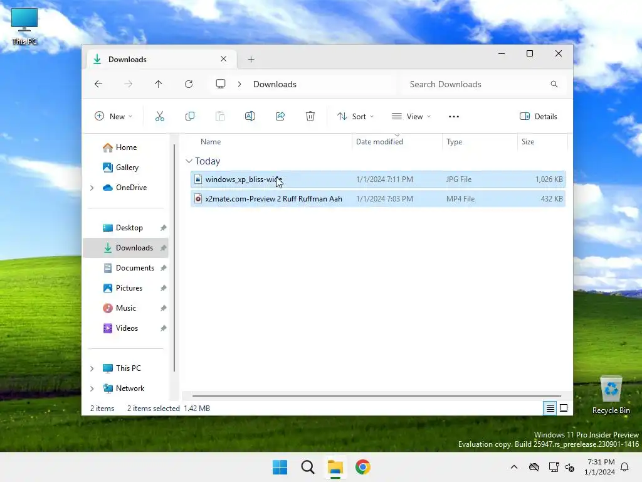Unpin Desktop from Quick access

tap(164, 228)
